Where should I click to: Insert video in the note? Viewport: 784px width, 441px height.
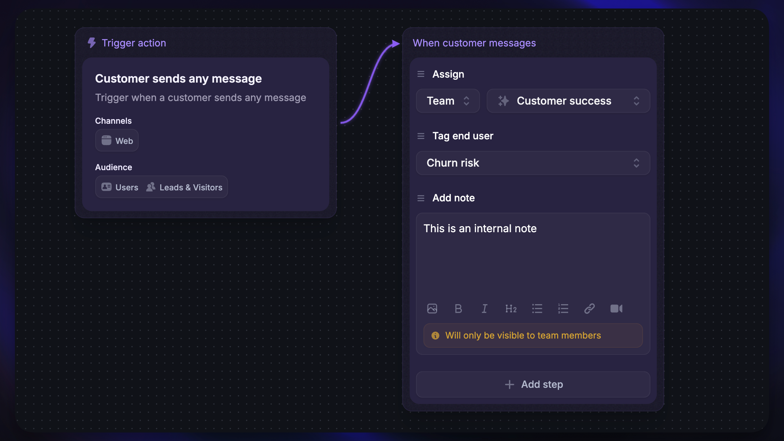[616, 308]
